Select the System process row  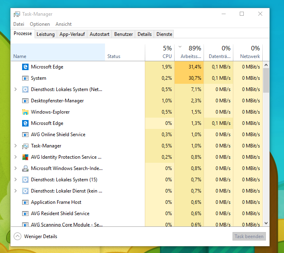click(136, 78)
